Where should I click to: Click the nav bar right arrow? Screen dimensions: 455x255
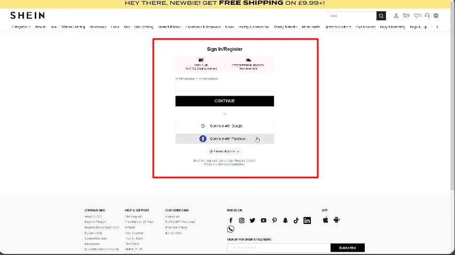[x=437, y=27]
